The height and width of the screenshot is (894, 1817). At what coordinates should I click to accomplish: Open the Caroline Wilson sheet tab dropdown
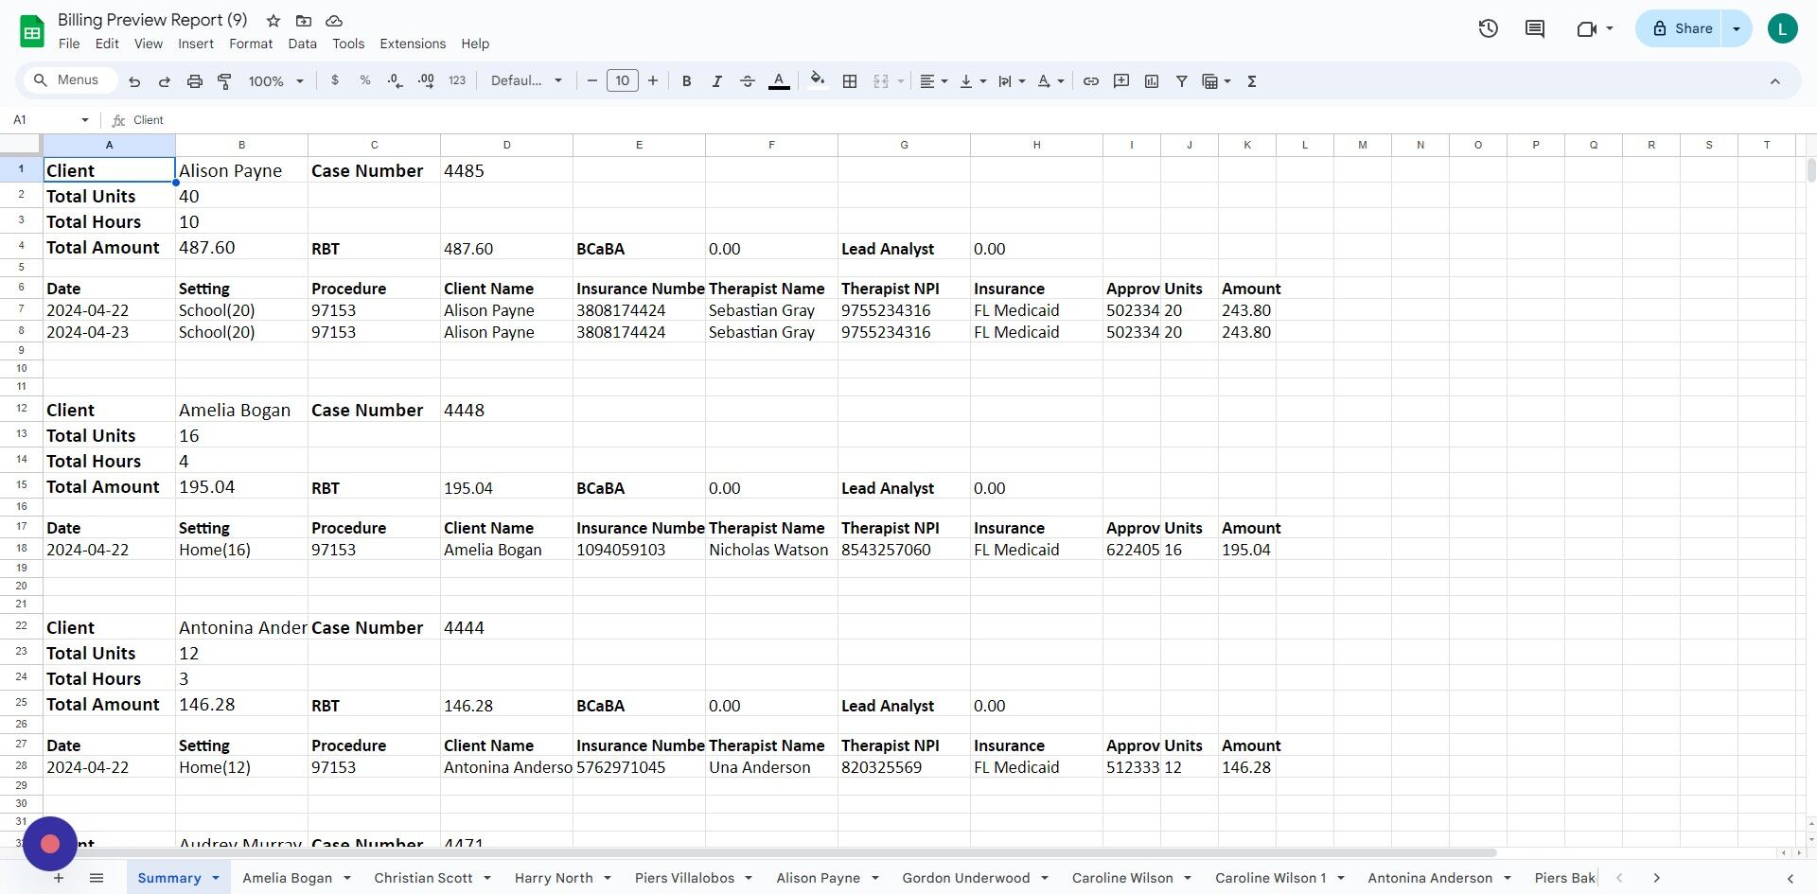(1186, 878)
